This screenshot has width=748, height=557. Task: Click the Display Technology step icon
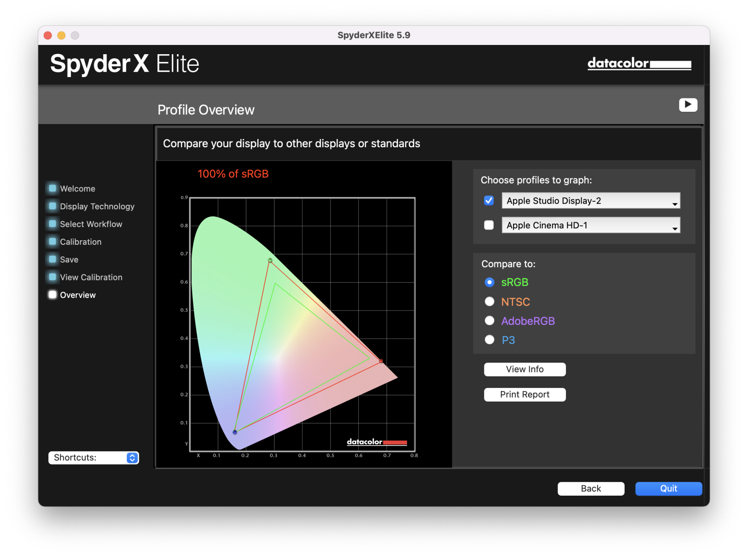(53, 206)
